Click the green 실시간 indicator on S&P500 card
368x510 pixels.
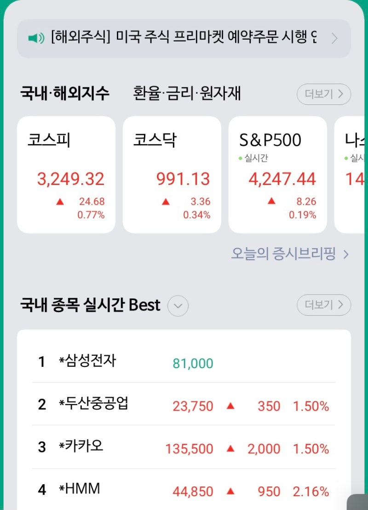pyautogui.click(x=253, y=157)
